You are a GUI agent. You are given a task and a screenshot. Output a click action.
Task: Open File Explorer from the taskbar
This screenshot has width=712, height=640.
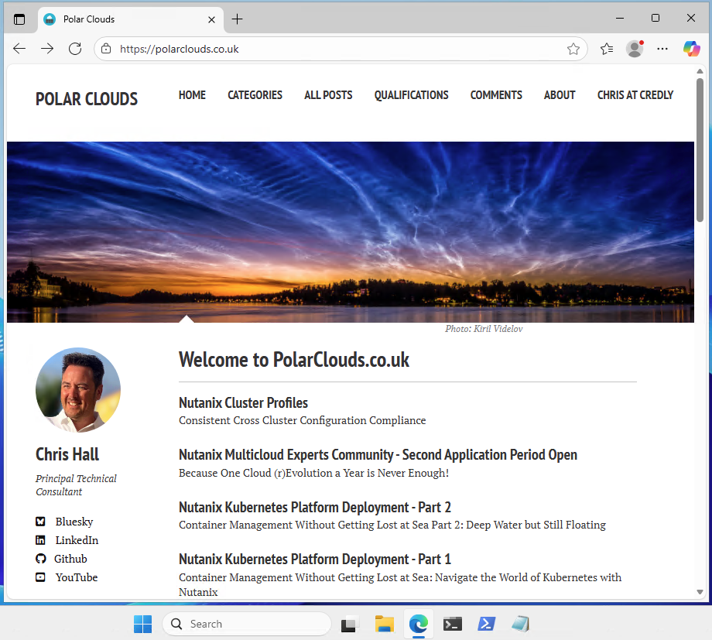click(x=385, y=624)
